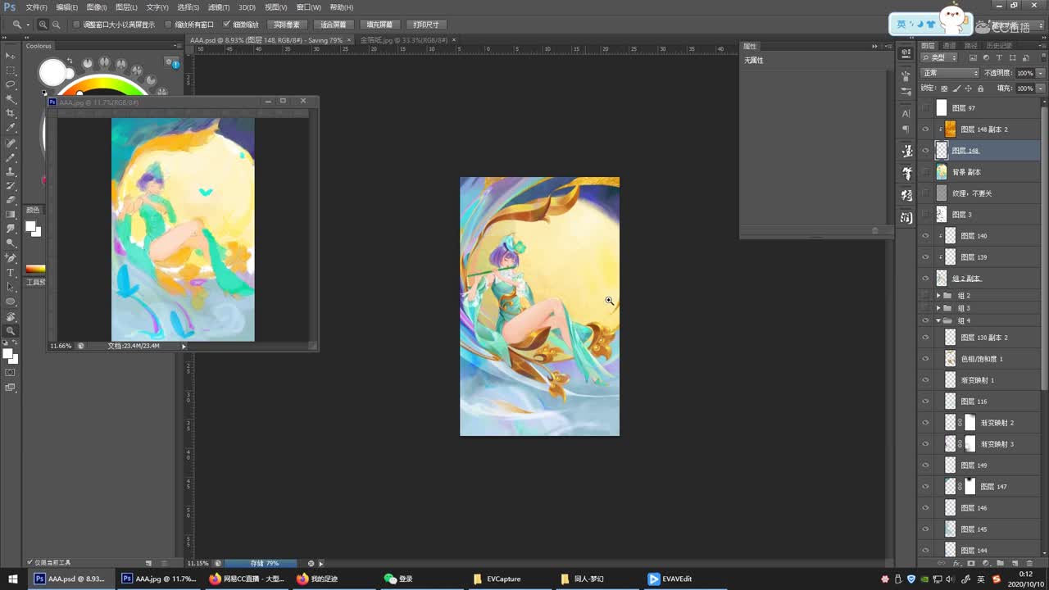Click the Coolorus color wheel ring
The width and height of the screenshot is (1049, 590).
point(102,83)
